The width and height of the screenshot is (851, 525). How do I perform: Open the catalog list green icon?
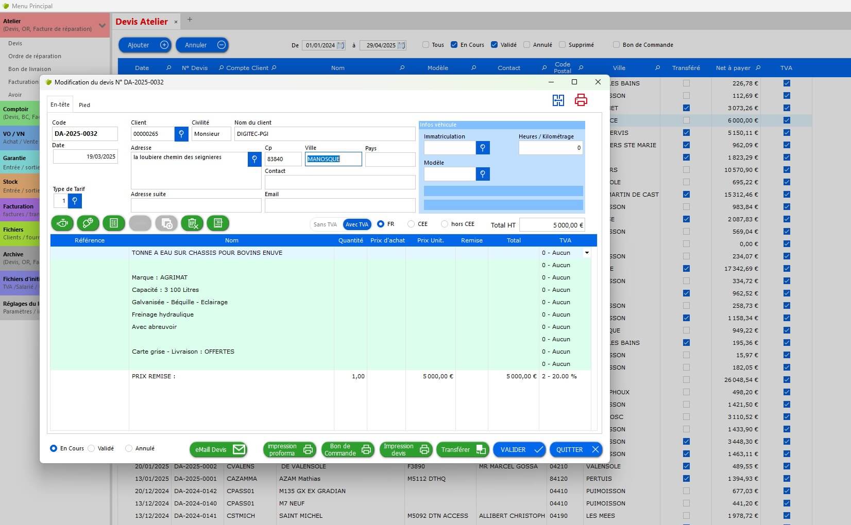click(x=114, y=223)
